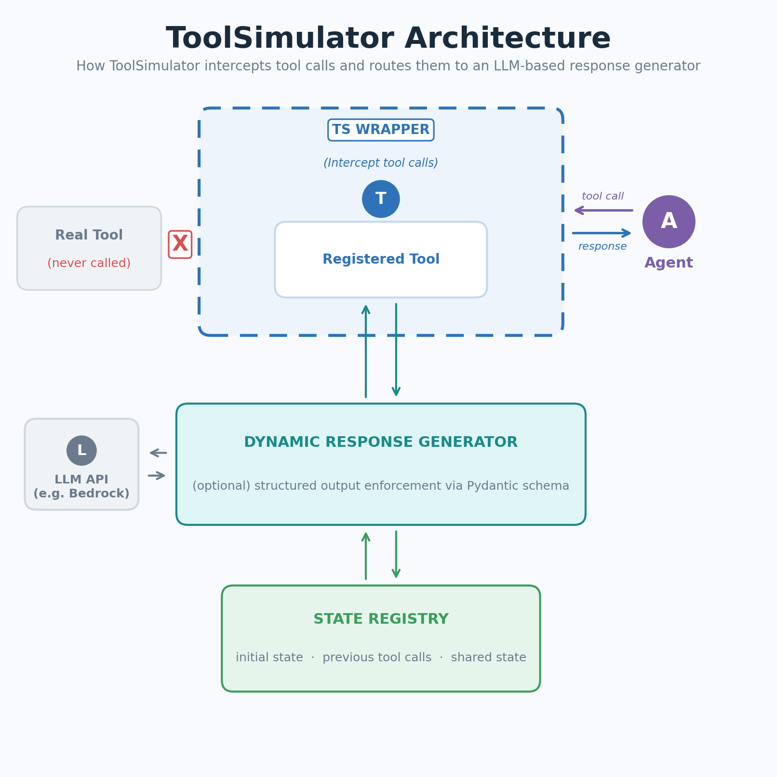
Task: Click the Registered Tool button
Action: pyautogui.click(x=381, y=259)
